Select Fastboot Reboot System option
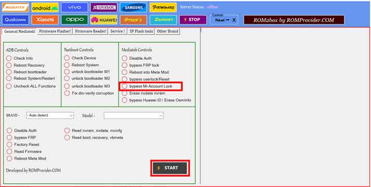Image resolution: width=371 pixels, height=187 pixels. [x=81, y=65]
